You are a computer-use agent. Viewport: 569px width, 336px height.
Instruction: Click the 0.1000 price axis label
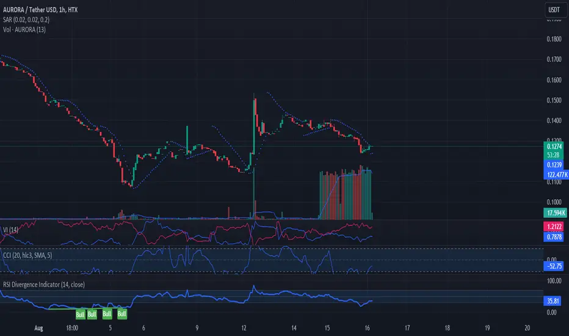[554, 202]
